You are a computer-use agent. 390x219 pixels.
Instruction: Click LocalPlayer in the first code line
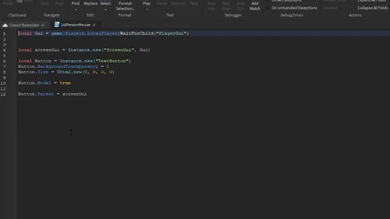coord(102,33)
